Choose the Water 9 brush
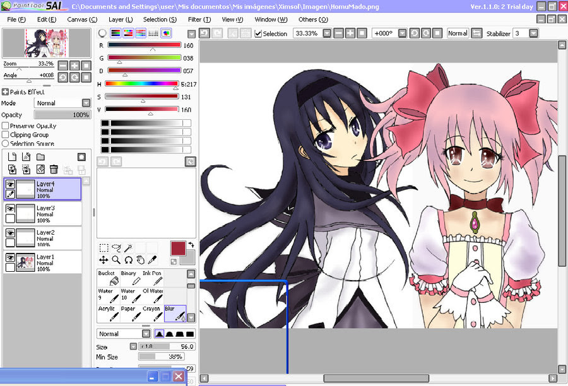Image resolution: width=568 pixels, height=386 pixels. (x=109, y=295)
